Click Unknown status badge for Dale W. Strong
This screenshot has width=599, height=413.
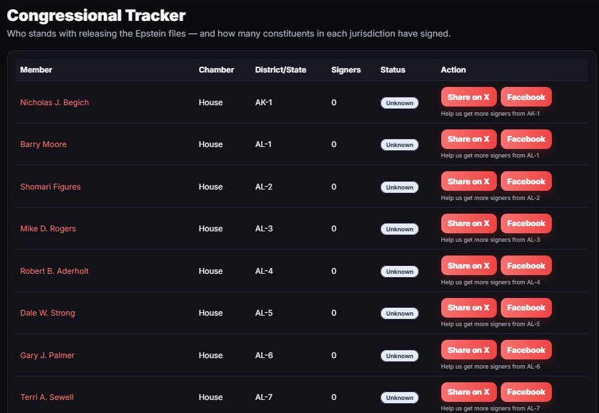(x=399, y=314)
